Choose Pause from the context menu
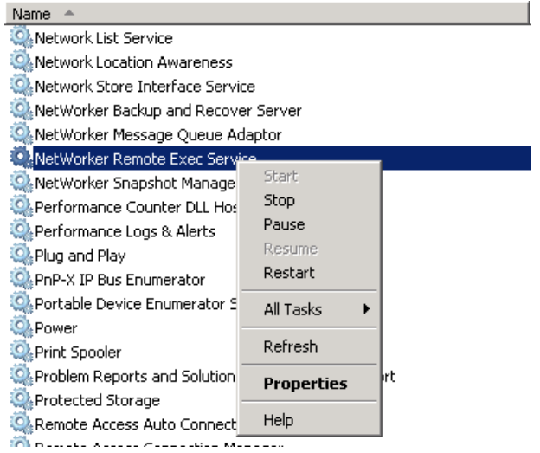Viewport: 540px width, 453px height. tap(309, 224)
